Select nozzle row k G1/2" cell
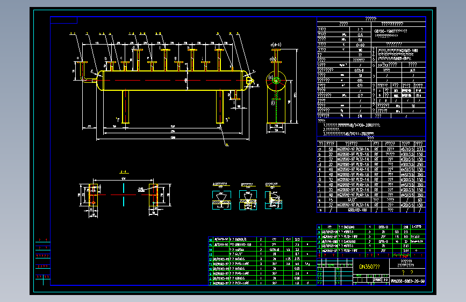Image resolution: width=466 pixels, height=302 pixels. click(x=353, y=200)
